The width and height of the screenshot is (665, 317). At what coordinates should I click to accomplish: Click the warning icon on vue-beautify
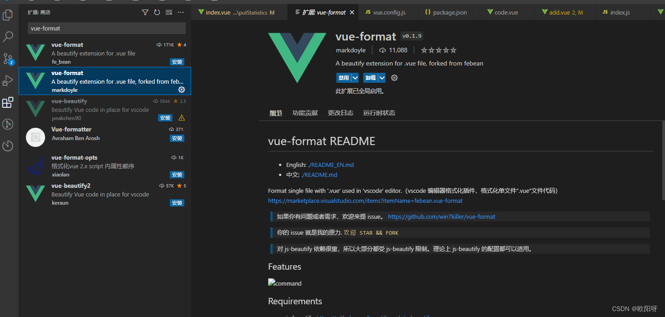point(182,118)
